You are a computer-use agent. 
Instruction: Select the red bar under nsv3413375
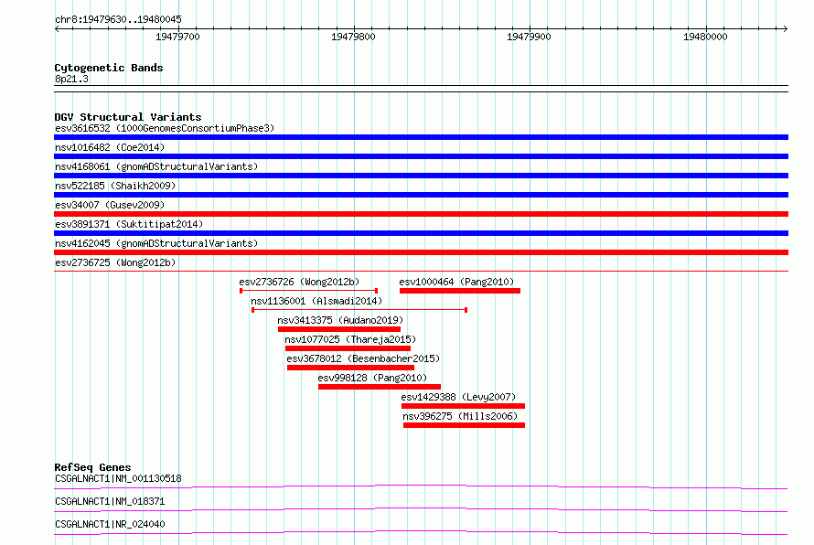339,329
